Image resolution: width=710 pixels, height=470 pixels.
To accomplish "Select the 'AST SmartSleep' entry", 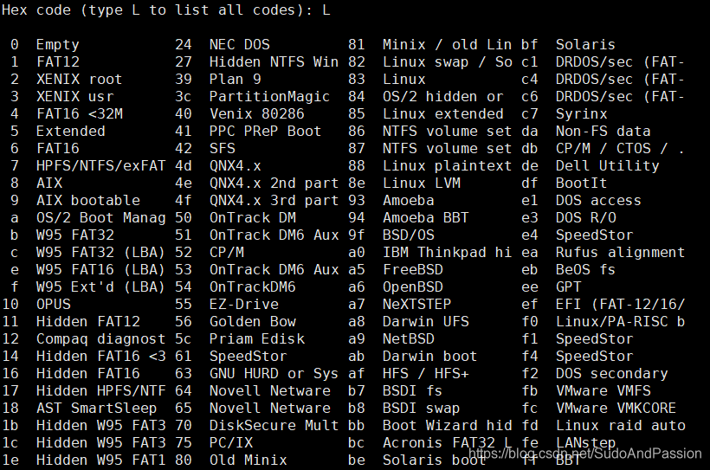I will point(96,408).
